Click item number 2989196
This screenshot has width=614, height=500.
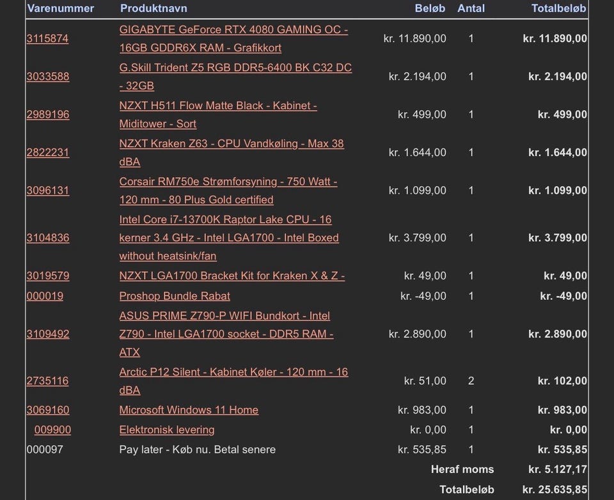[48, 114]
